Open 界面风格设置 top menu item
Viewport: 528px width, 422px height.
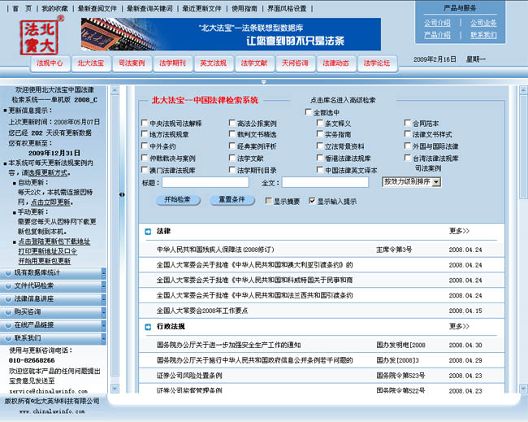tap(287, 8)
